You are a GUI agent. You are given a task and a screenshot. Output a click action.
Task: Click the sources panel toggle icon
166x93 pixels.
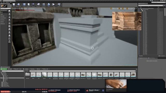click(x=1, y=71)
